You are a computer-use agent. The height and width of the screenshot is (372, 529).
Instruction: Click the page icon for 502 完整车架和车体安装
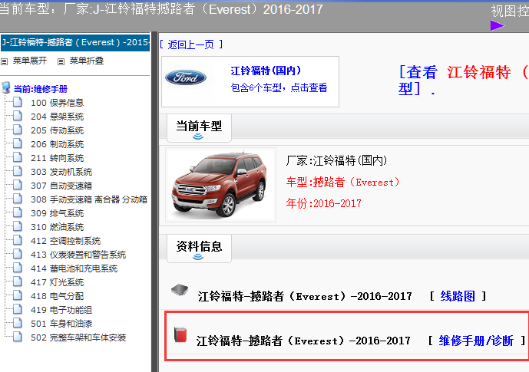pyautogui.click(x=18, y=337)
